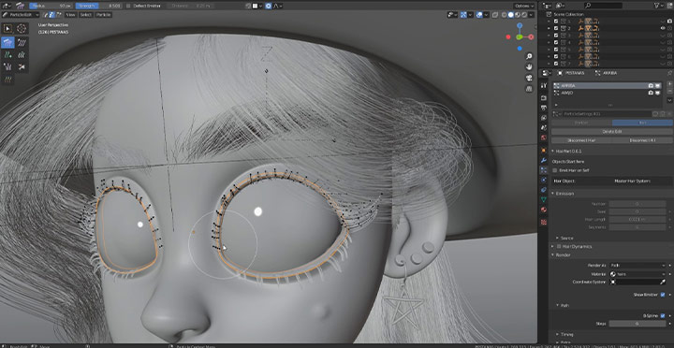
Task: Enable the Hair Dynamics checkbox
Action: [559, 247]
